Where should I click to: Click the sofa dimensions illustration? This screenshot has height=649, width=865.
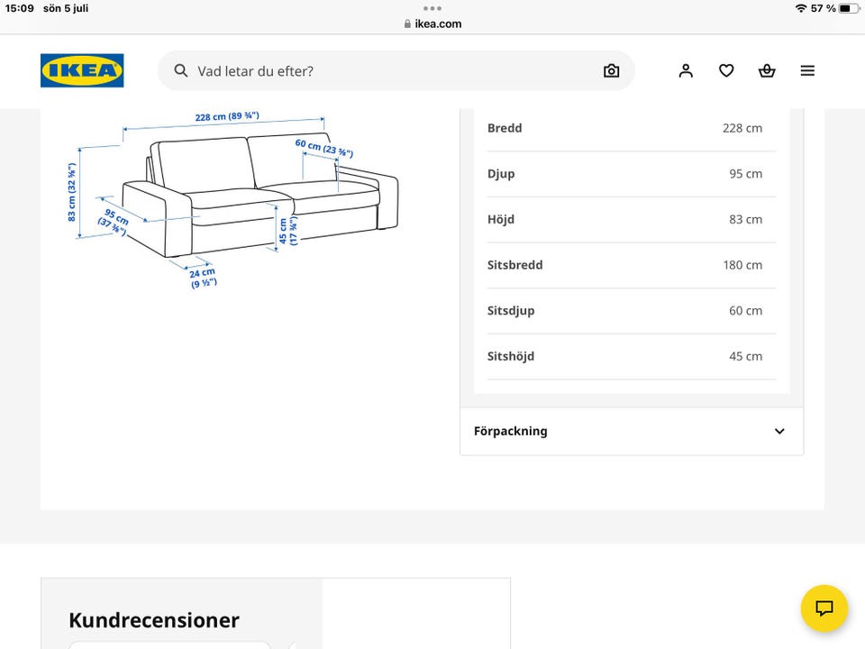pos(232,200)
